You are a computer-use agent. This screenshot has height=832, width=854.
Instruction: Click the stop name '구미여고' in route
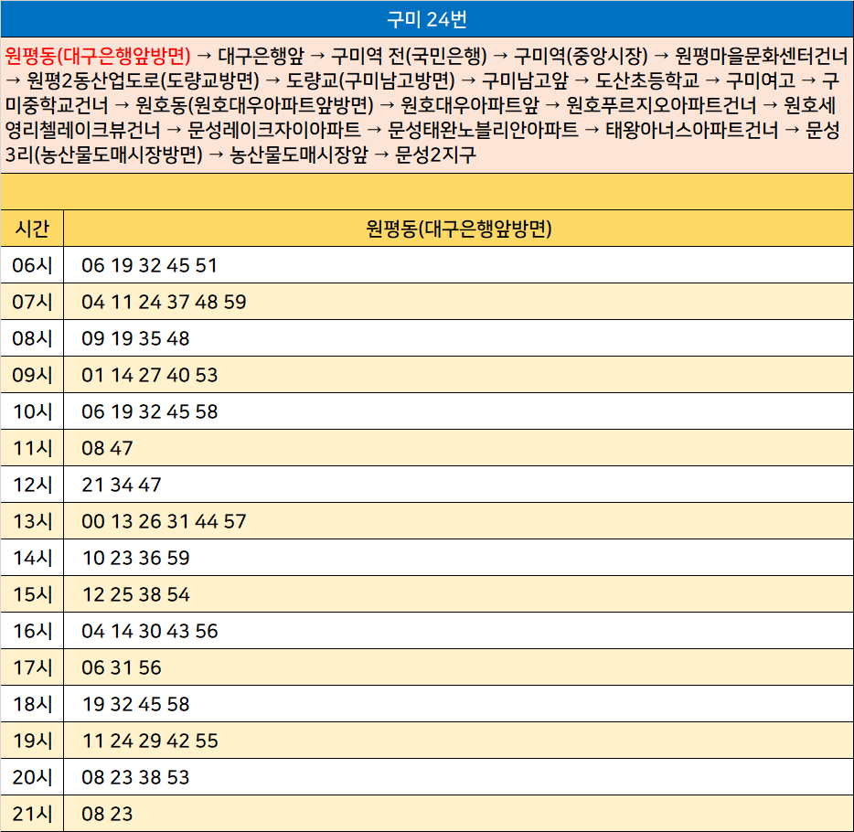pos(761,80)
